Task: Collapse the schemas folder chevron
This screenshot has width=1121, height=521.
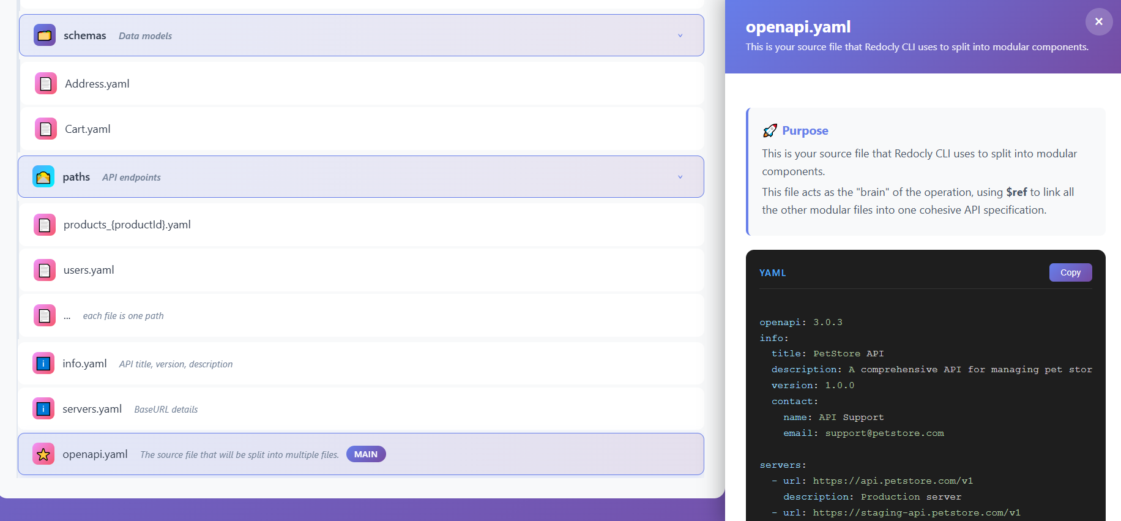Action: point(680,36)
